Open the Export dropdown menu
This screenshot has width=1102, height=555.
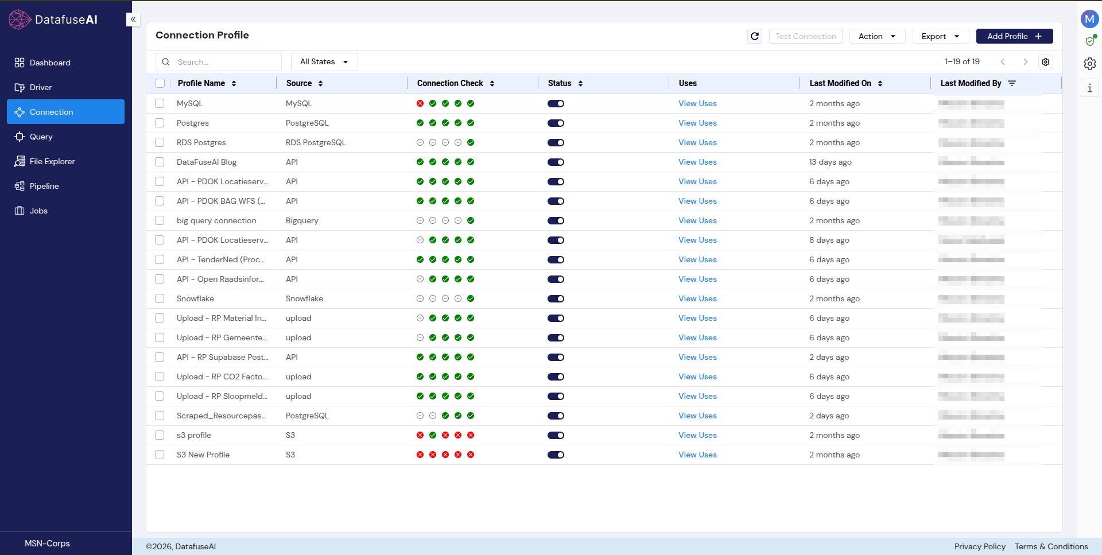(940, 36)
